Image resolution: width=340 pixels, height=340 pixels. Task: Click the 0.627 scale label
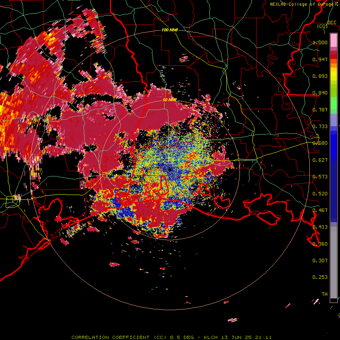320,160
